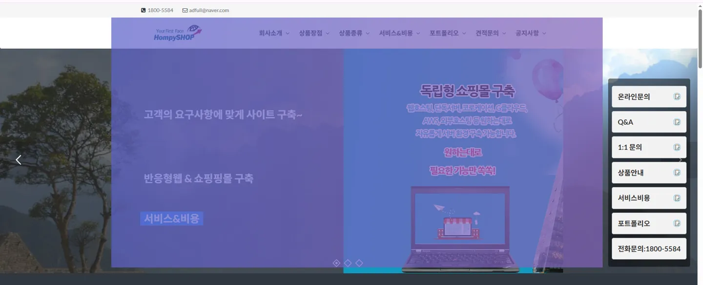This screenshot has height=285, width=703.
Task: Select the third slide indicator diamond
Action: pyautogui.click(x=359, y=263)
